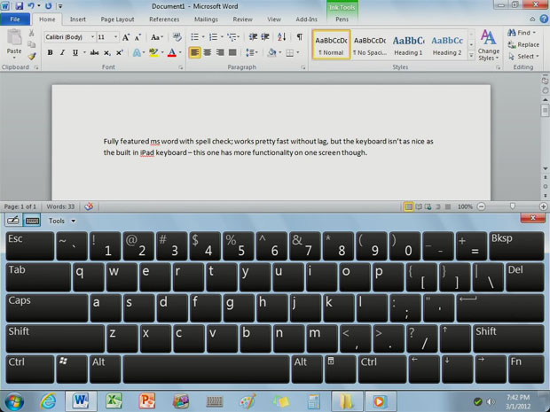Viewport: 550px width, 412px height.
Task: Open the Tools dropdown on keyboard panel
Action: coord(62,221)
